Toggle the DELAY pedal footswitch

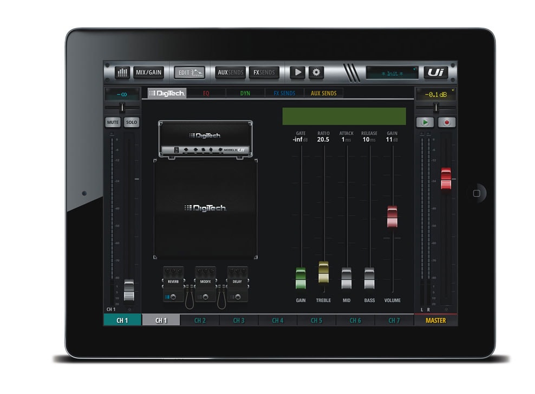(238, 297)
